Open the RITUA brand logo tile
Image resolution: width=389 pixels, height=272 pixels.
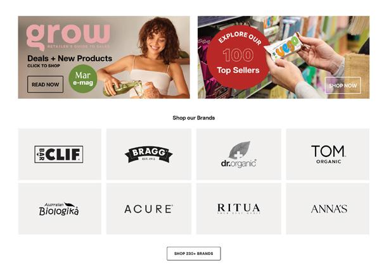[239, 209]
